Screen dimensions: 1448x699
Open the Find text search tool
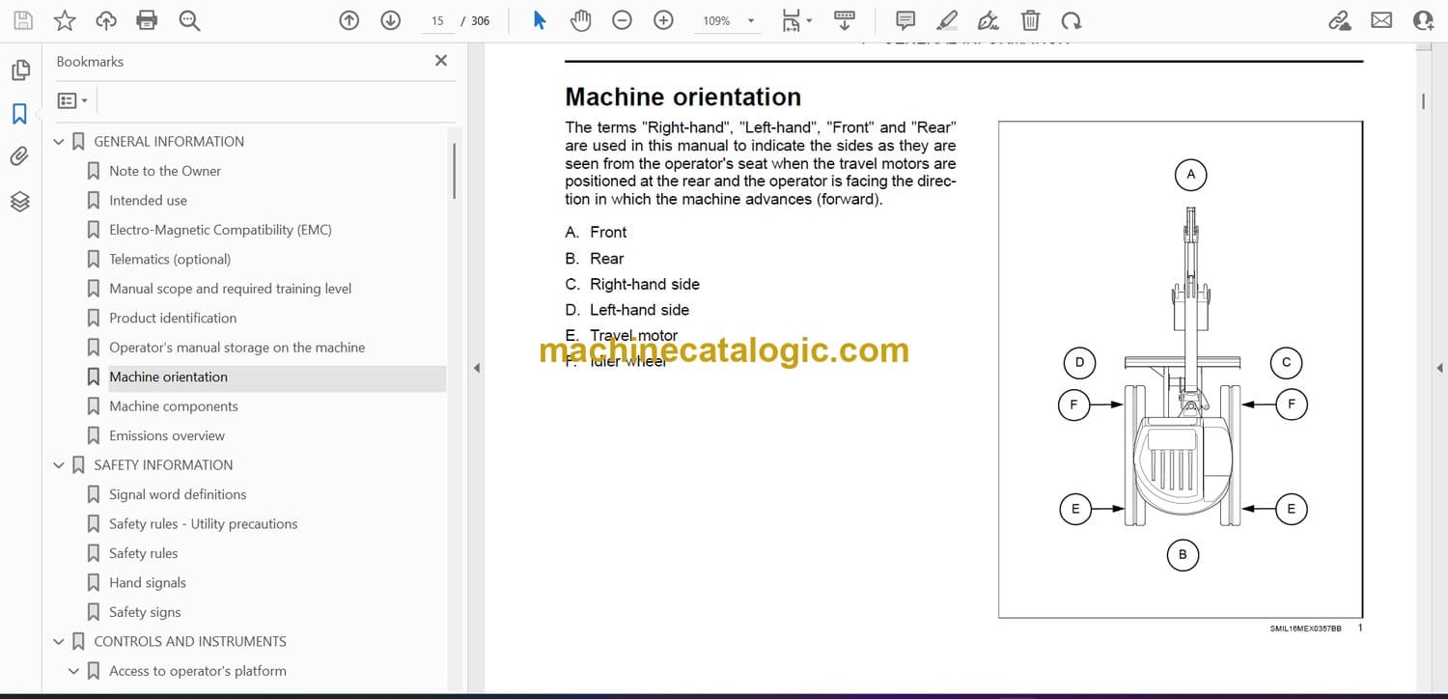(x=189, y=20)
